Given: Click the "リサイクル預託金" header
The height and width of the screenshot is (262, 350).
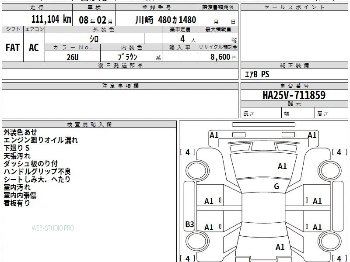Looking at the screenshot, I should (x=218, y=48).
